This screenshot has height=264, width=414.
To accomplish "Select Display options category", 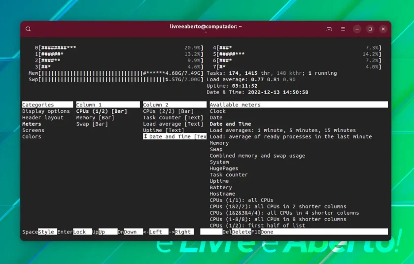I will point(46,111).
